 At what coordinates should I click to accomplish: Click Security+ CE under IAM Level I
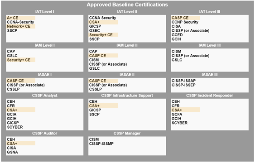pos(19,60)
